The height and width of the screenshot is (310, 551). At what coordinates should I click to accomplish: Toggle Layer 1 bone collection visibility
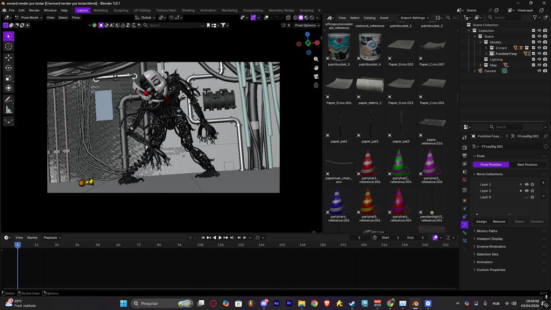[526, 185]
